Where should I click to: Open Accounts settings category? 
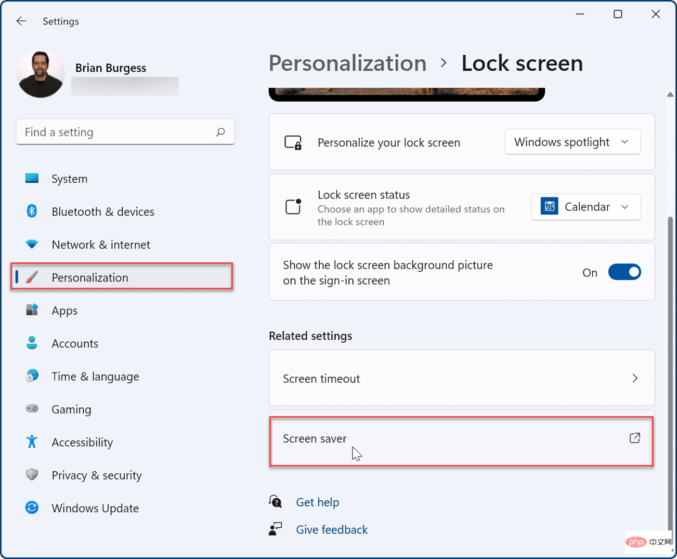point(123,343)
